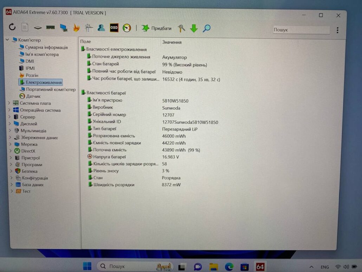Click the magnifier search icon

(x=206, y=28)
